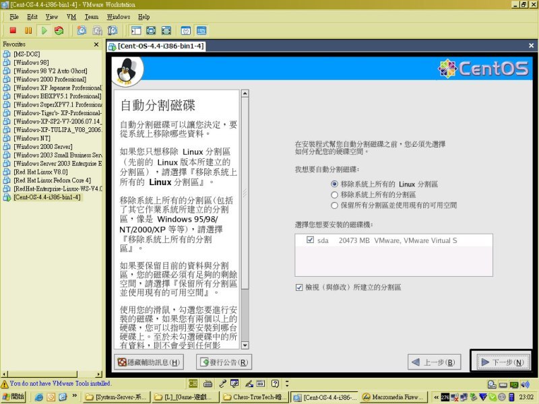
Task: Open the Help menu
Action: coord(144,17)
